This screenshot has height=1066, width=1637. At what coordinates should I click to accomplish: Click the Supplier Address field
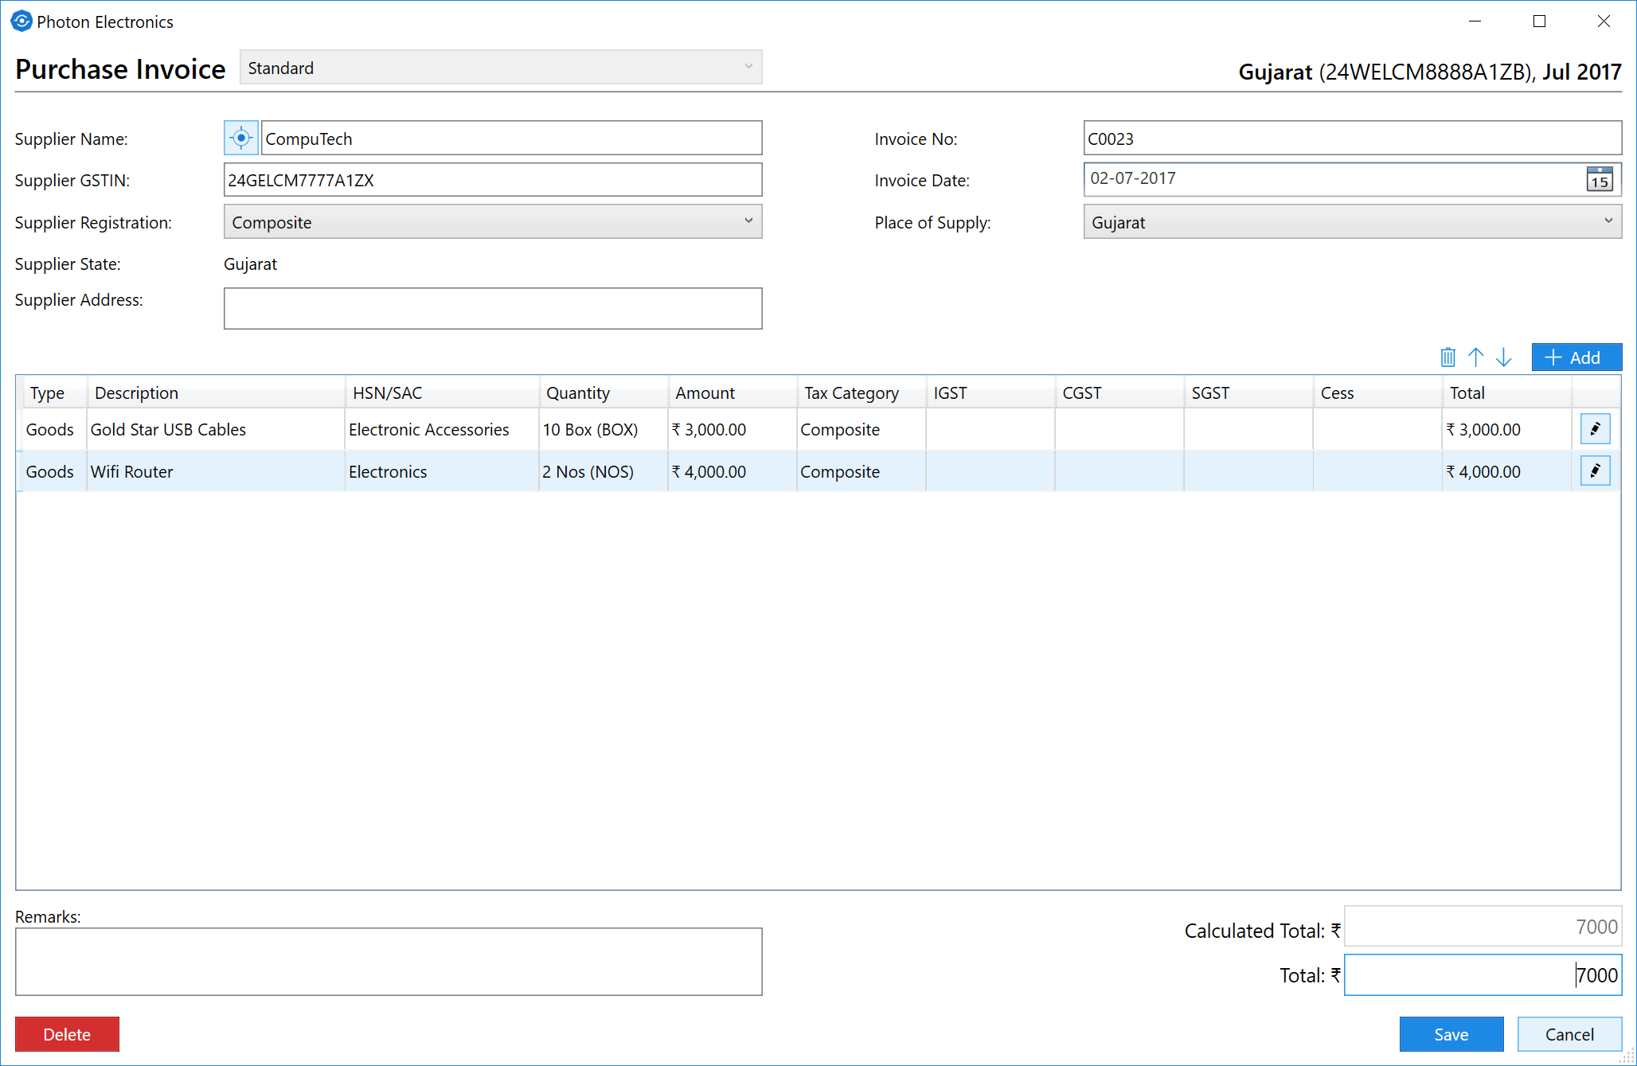click(492, 308)
